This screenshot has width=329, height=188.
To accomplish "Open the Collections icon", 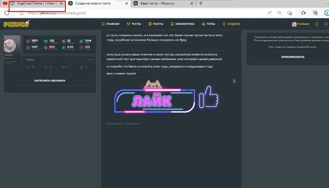I will (315, 13).
